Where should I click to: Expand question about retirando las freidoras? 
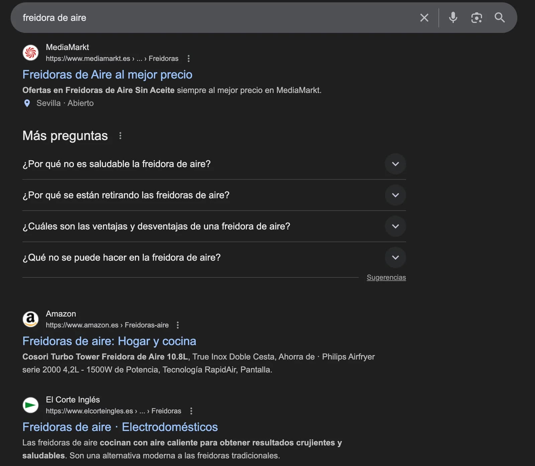point(395,195)
